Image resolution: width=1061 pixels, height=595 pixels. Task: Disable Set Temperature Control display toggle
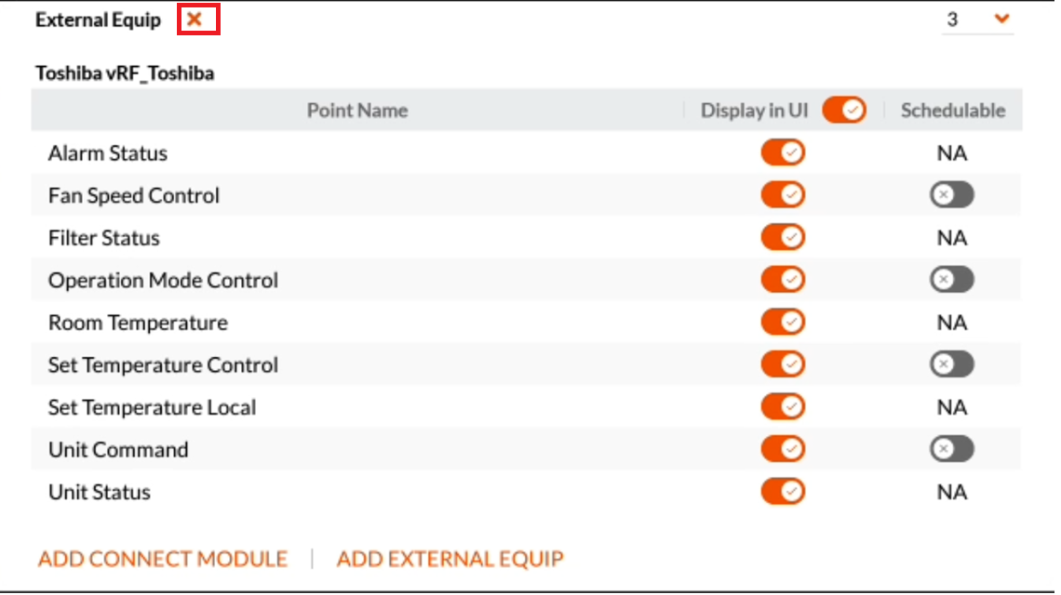(783, 364)
